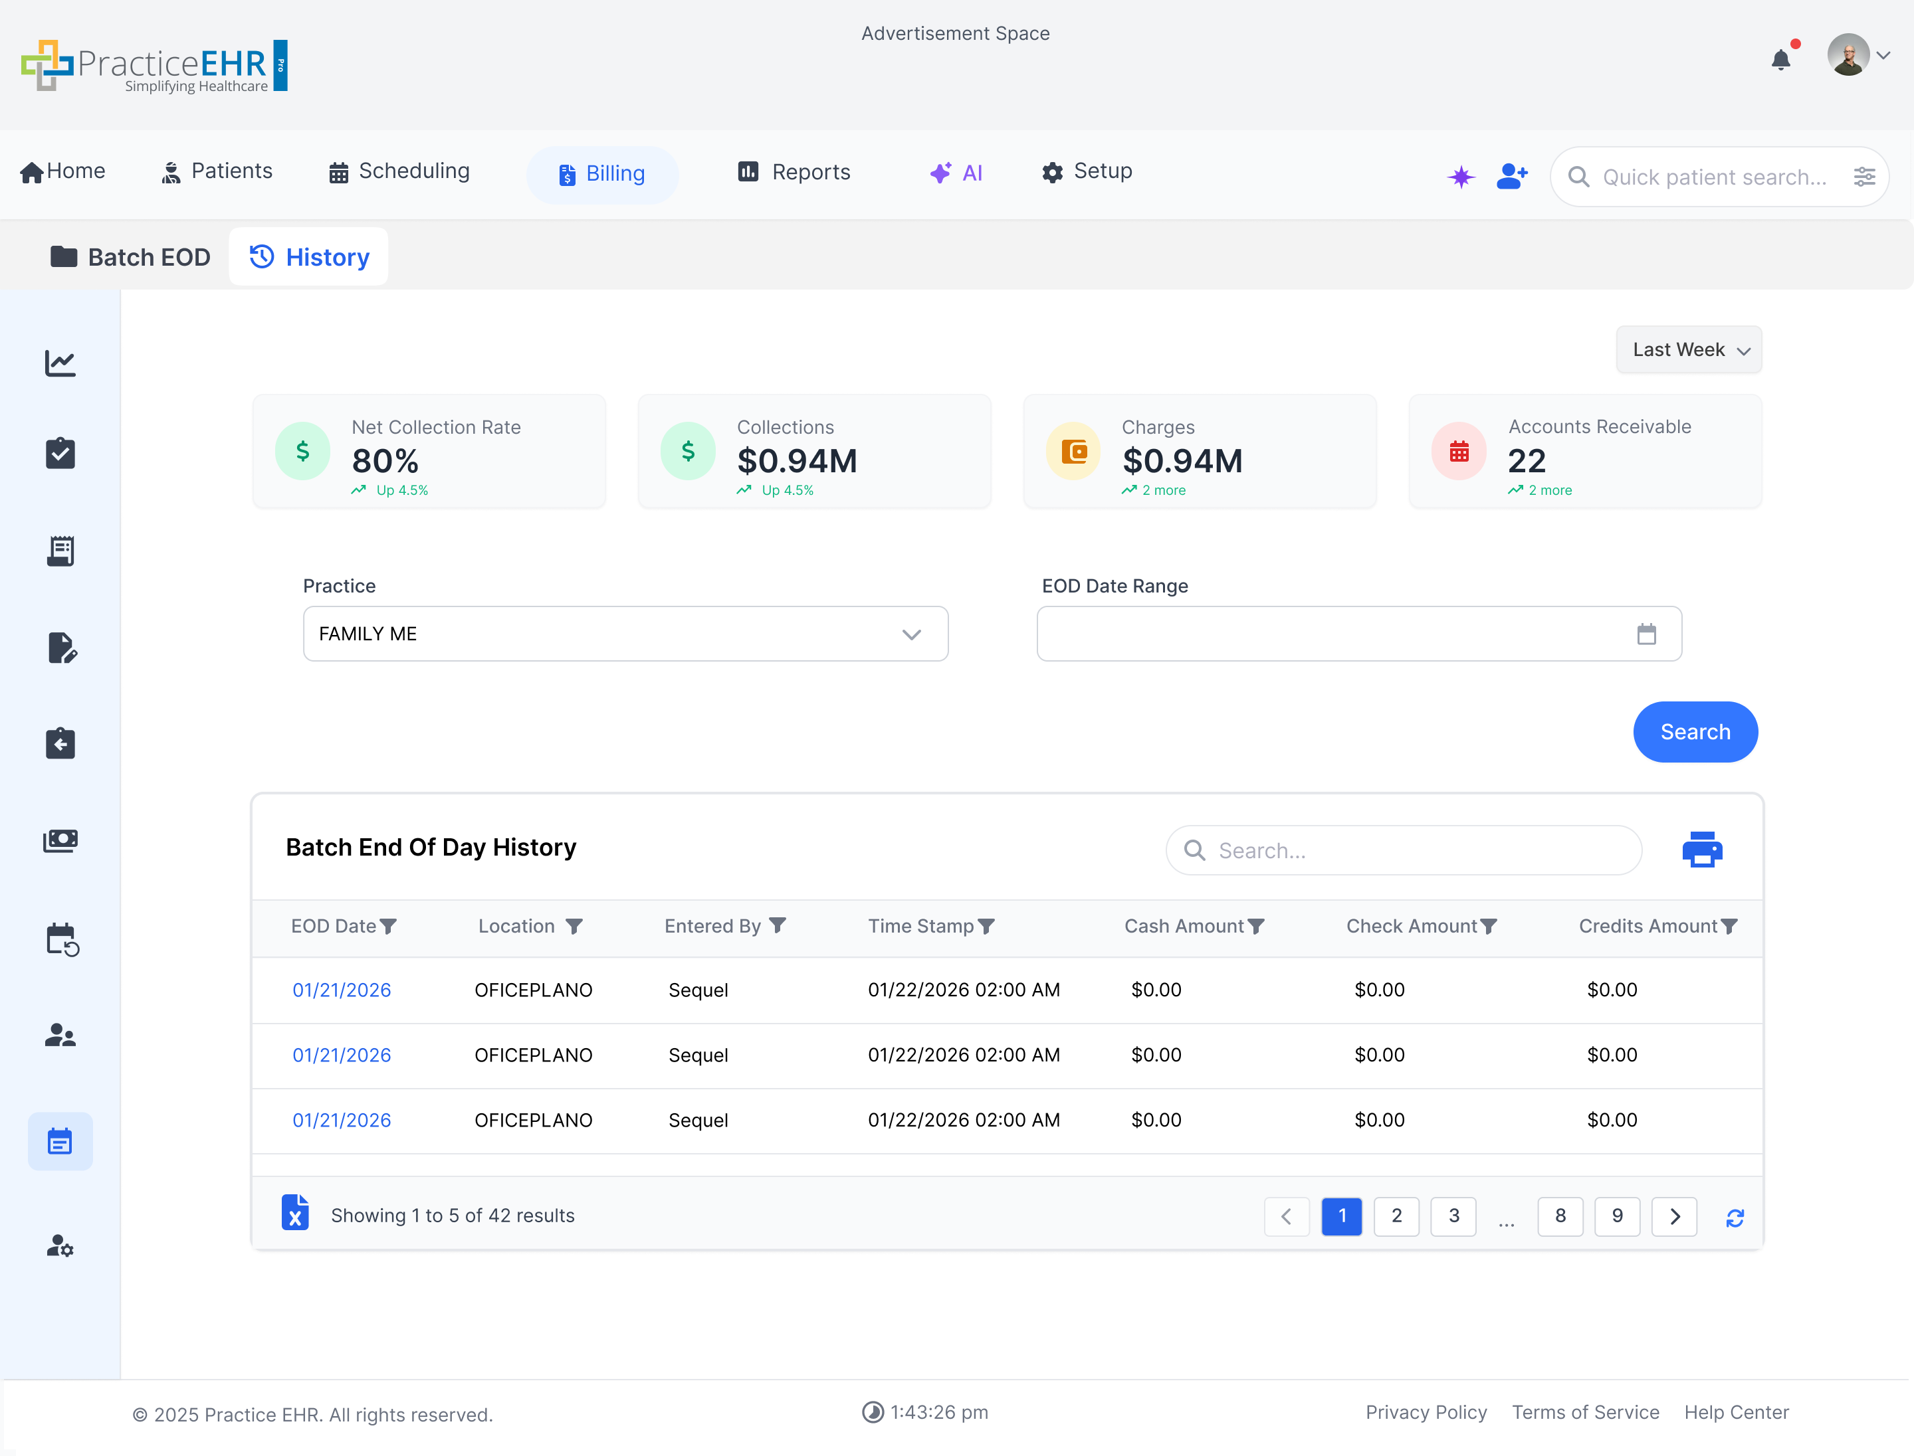The image size is (1914, 1456).
Task: Open the notifications bell
Action: (1780, 60)
